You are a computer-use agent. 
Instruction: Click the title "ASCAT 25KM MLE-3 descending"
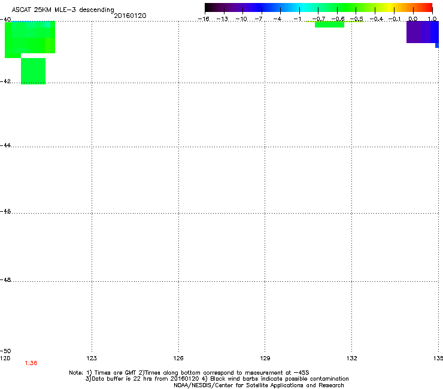pyautogui.click(x=63, y=10)
